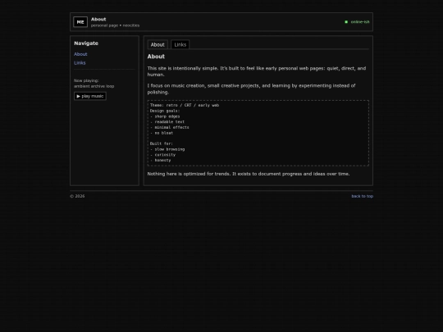Click the '© 2026' footer text

pos(77,196)
